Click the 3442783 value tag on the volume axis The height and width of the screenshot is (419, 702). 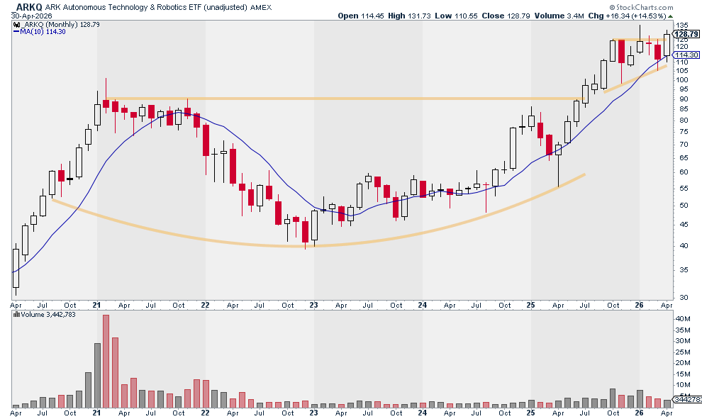pyautogui.click(x=688, y=399)
